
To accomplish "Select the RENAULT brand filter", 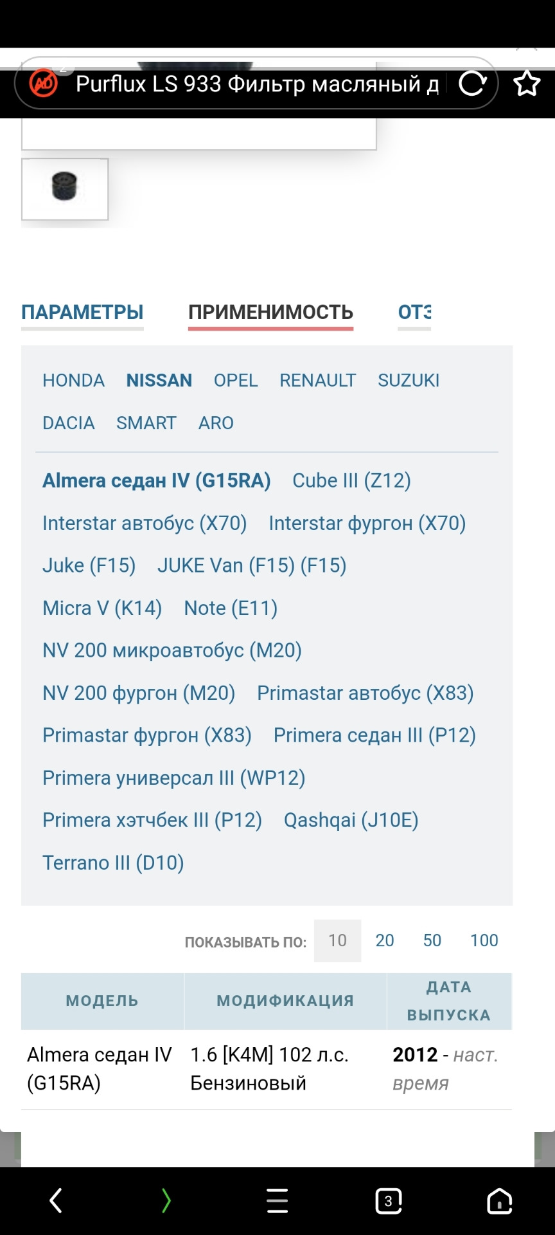I will 317,380.
